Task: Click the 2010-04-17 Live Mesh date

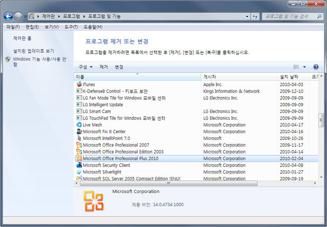Action: point(291,125)
